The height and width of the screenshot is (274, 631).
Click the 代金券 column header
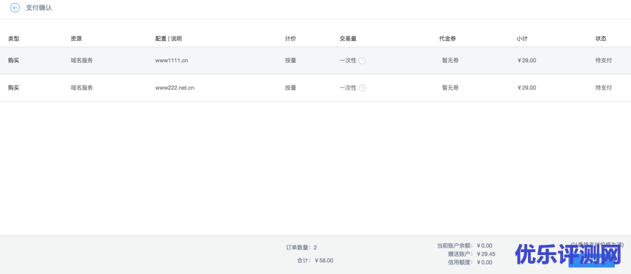pos(448,39)
